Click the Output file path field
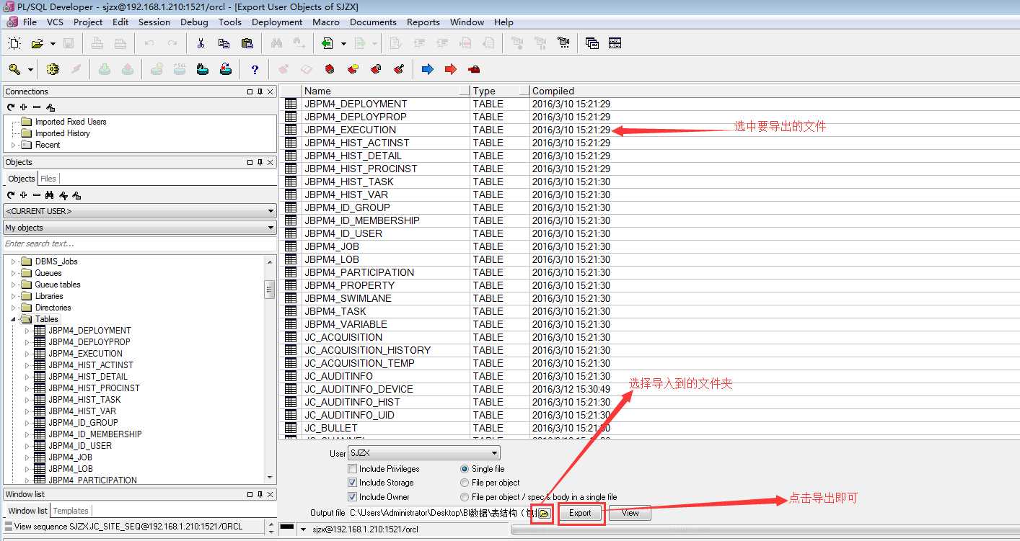This screenshot has width=1020, height=541. pyautogui.click(x=442, y=513)
